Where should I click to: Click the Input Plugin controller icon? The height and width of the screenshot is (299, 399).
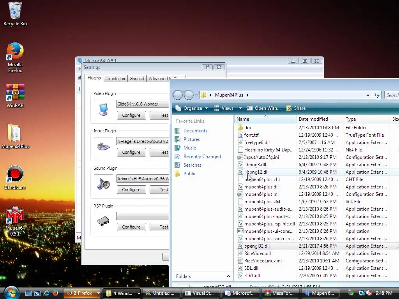pyautogui.click(x=103, y=147)
